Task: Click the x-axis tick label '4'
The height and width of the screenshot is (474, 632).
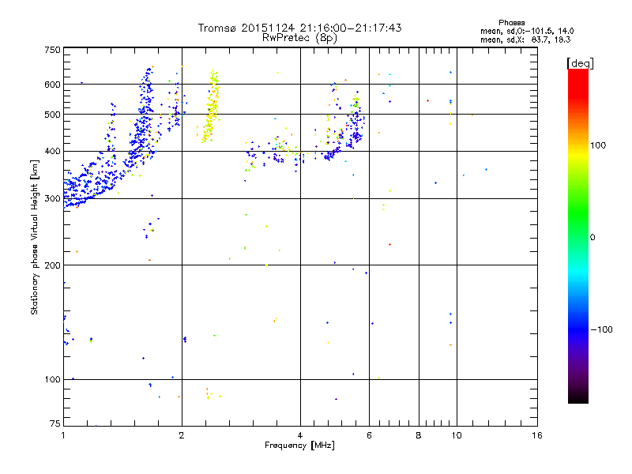Action: (x=300, y=435)
